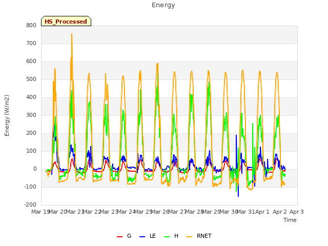This screenshot has width=328, height=246.
Task: Toggle the G series legend entry
Action: [124, 236]
